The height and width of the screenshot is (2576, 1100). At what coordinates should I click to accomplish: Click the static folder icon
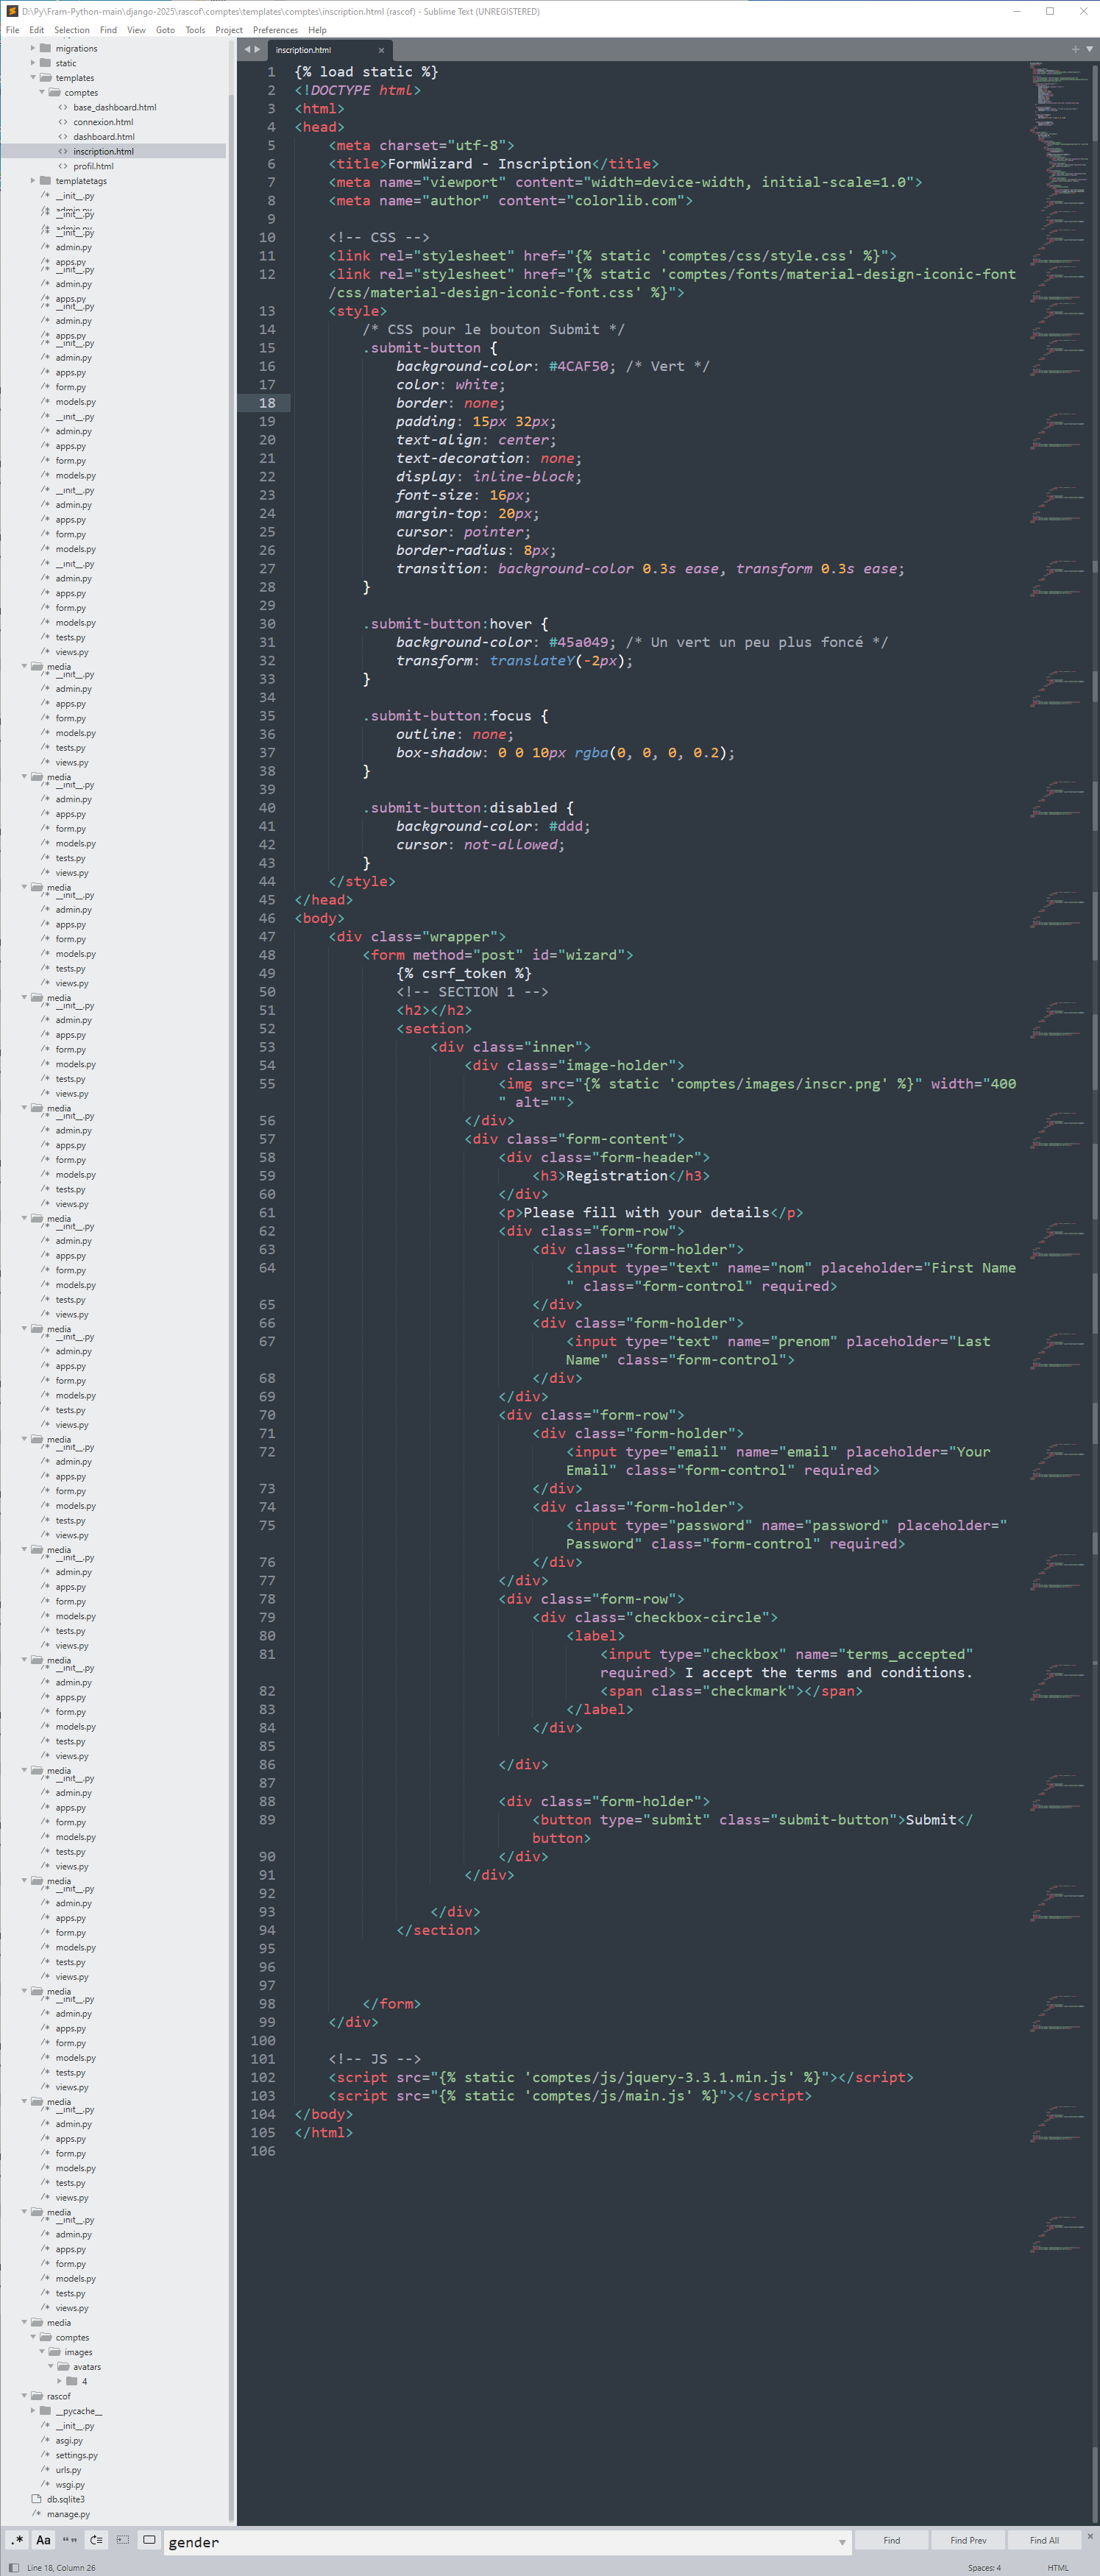pyautogui.click(x=45, y=63)
